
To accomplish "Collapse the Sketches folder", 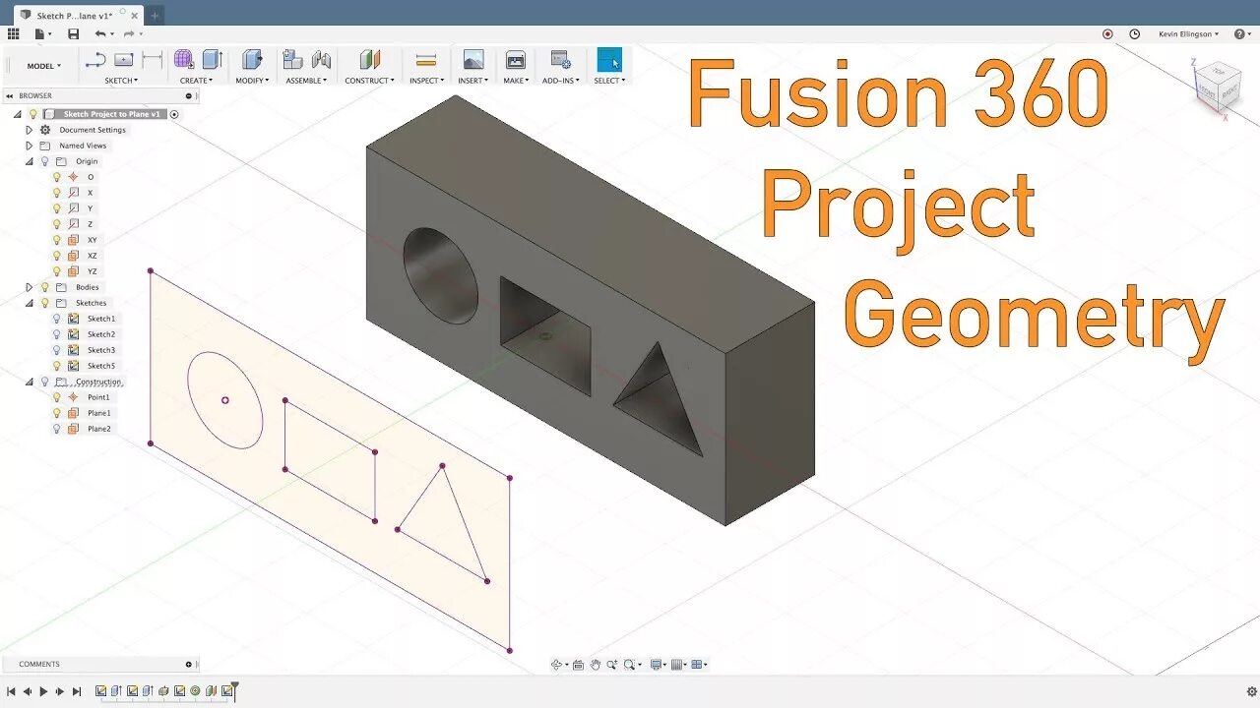I will 29,303.
